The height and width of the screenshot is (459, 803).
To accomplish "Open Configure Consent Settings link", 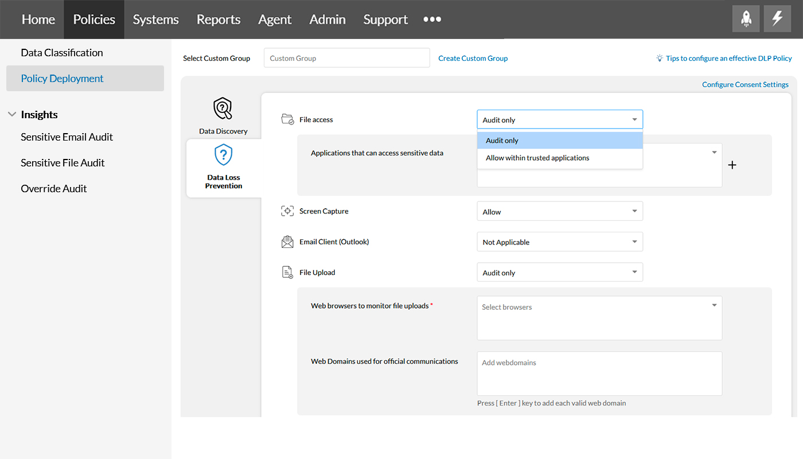I will pyautogui.click(x=744, y=84).
